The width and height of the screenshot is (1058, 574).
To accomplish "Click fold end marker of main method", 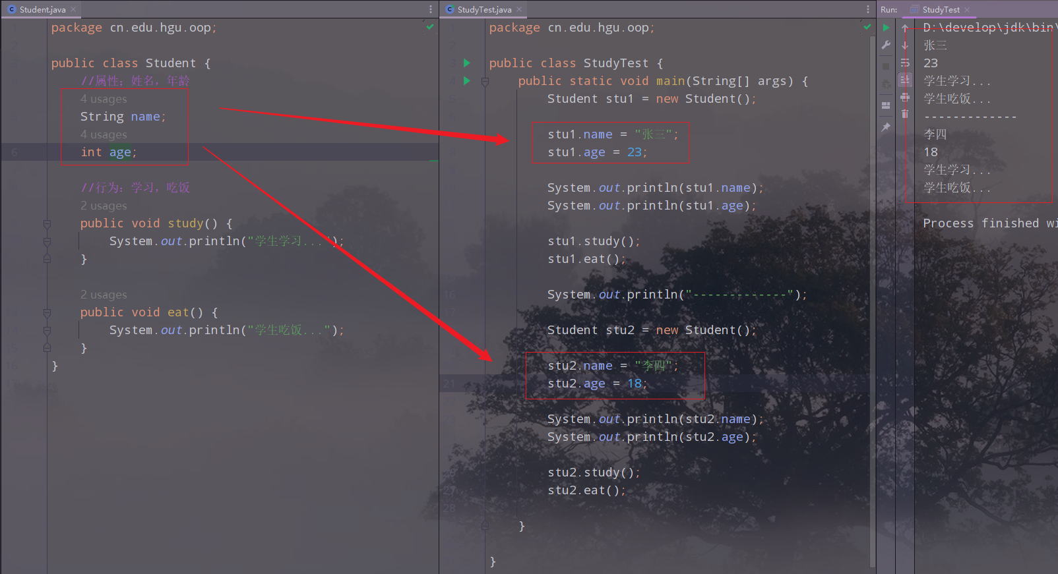I will 485,526.
